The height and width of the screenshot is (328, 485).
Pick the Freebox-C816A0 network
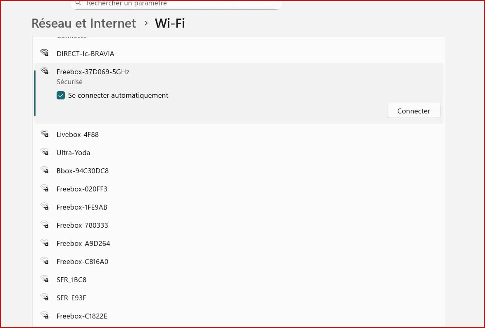pyautogui.click(x=82, y=262)
